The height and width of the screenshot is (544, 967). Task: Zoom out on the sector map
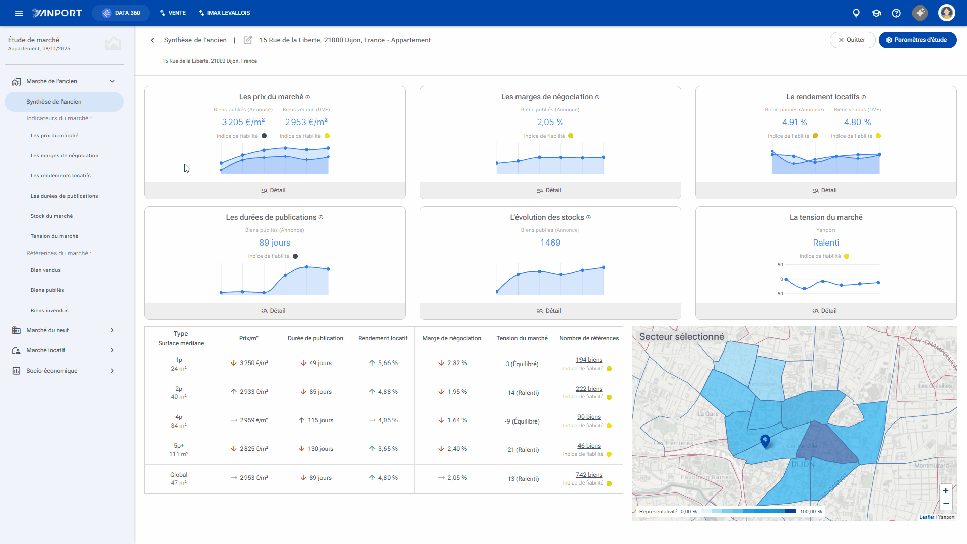click(945, 503)
